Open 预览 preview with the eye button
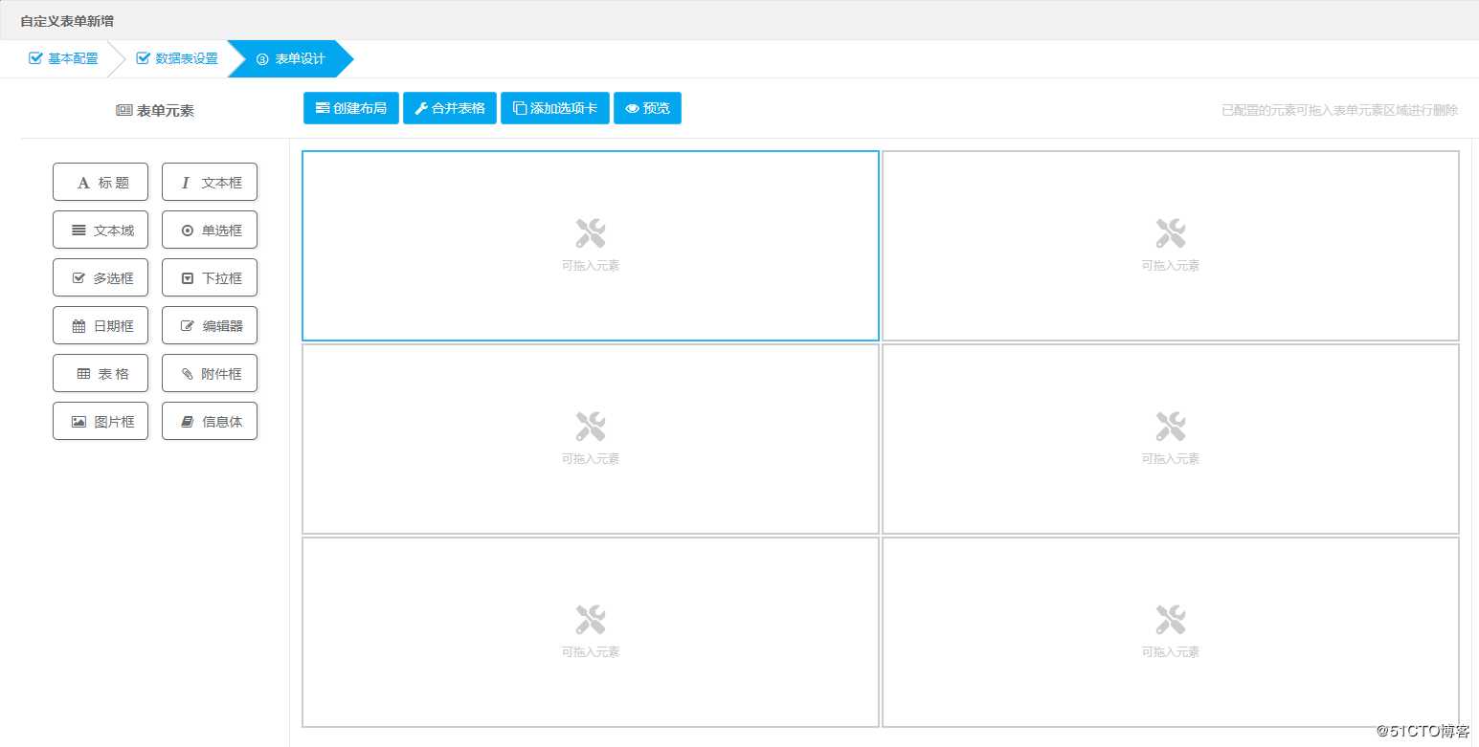The height and width of the screenshot is (747, 1479). (647, 108)
